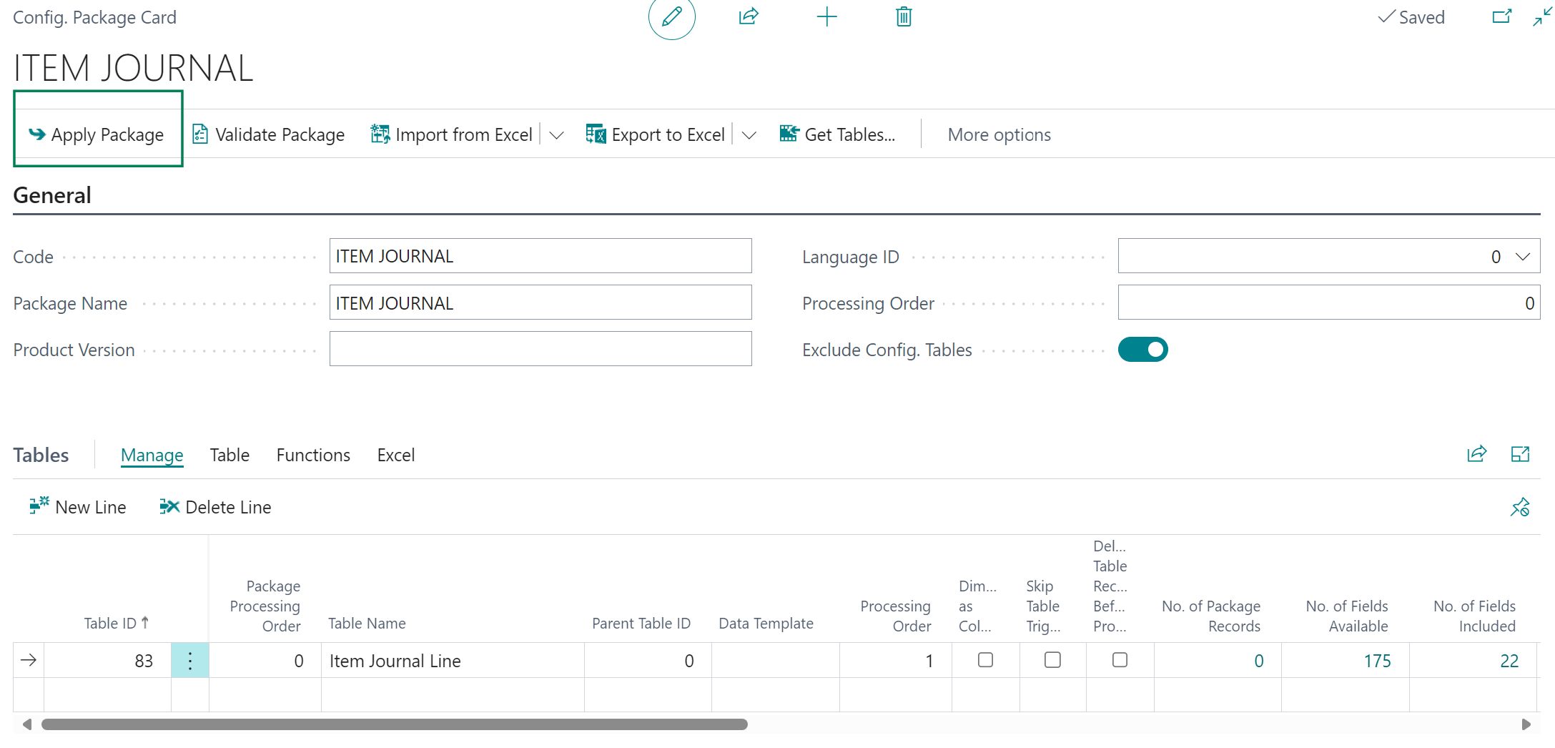Viewport: 1555px width, 748px height.
Task: Click the pin toolbar icon
Action: [1520, 507]
